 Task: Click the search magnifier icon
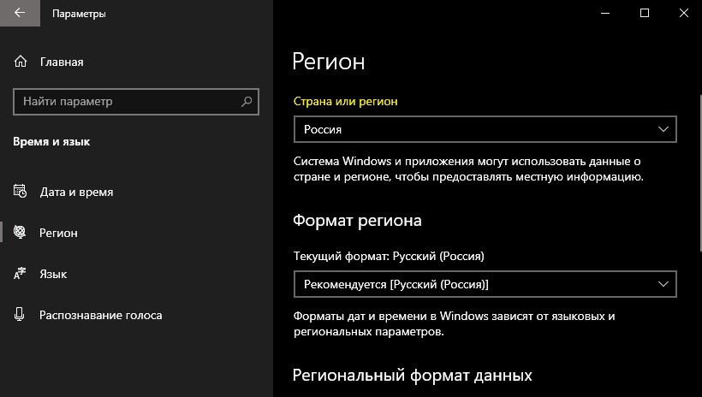point(247,102)
